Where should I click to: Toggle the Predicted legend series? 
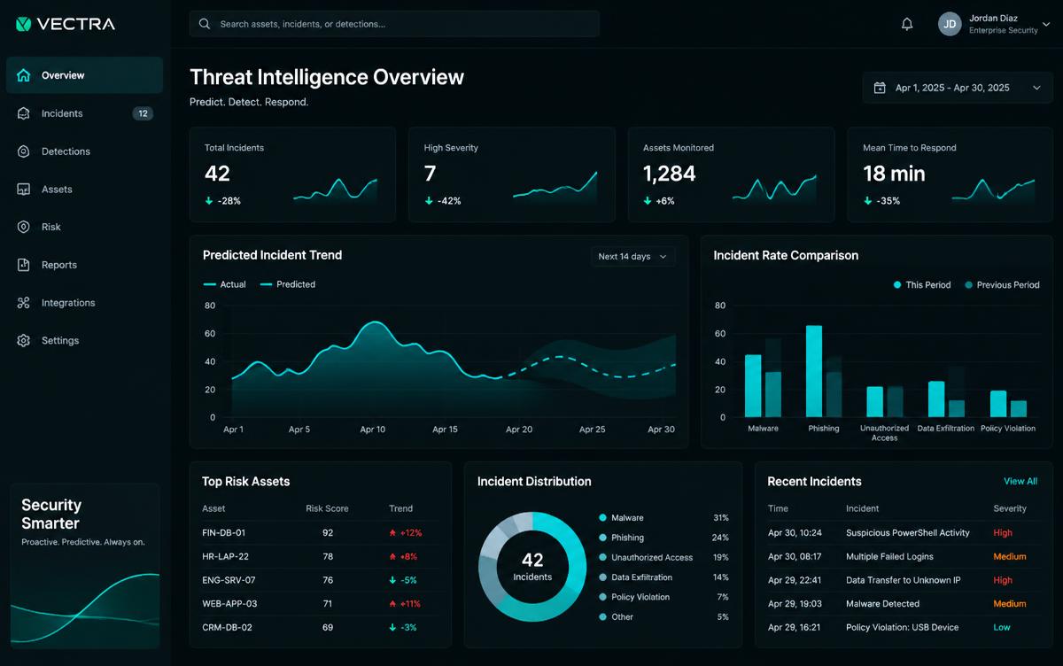[288, 284]
